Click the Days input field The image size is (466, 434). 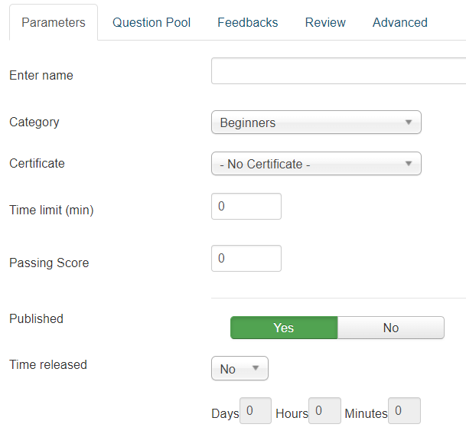coord(255,411)
